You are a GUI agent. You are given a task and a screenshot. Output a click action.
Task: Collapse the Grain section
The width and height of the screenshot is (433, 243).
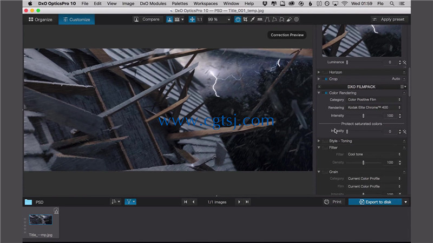pos(319,172)
